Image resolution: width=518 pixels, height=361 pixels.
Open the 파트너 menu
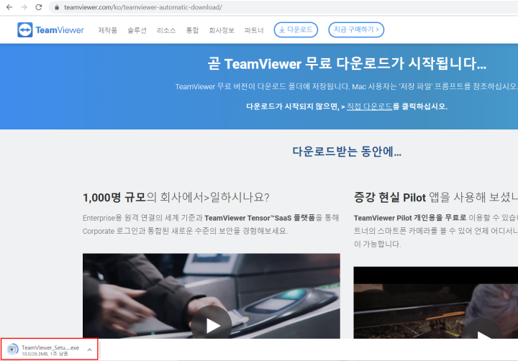(254, 30)
